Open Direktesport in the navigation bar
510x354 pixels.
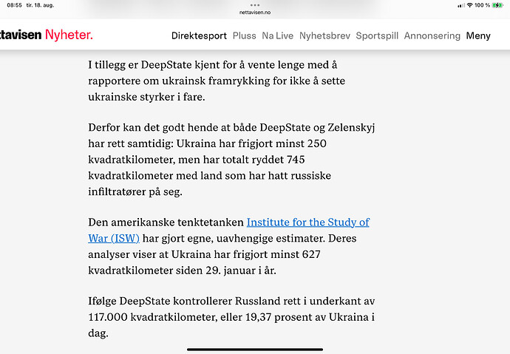[x=199, y=35]
